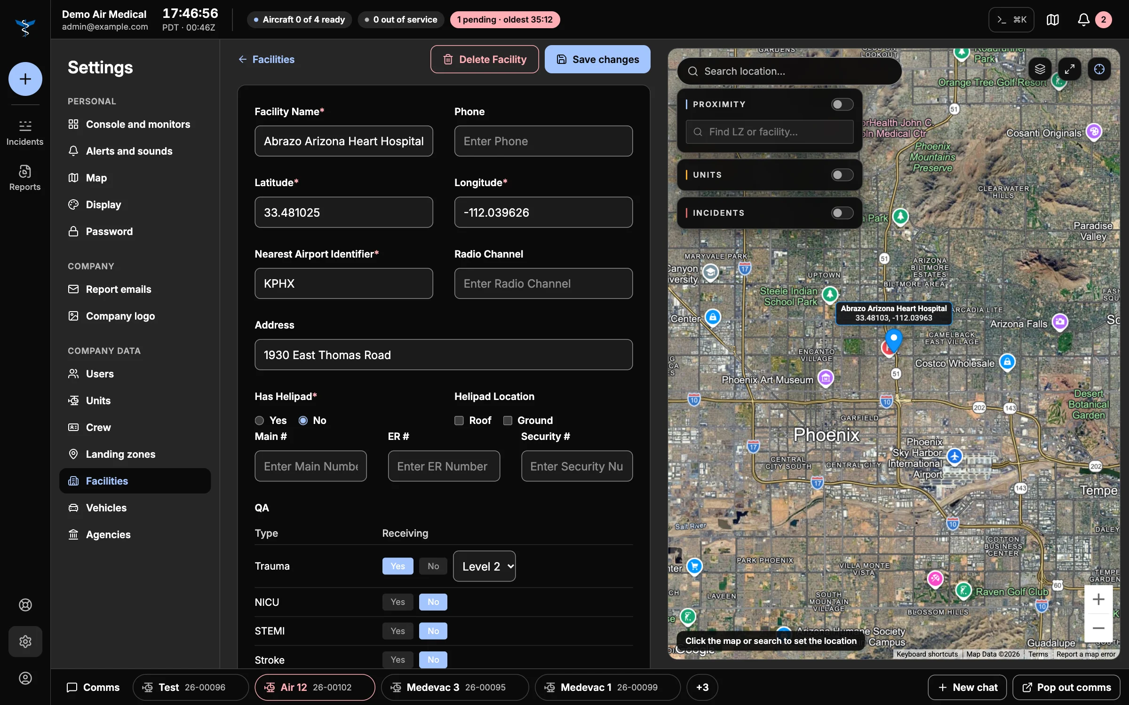Check the Roof helipad location box
Image resolution: width=1129 pixels, height=705 pixels.
point(459,420)
